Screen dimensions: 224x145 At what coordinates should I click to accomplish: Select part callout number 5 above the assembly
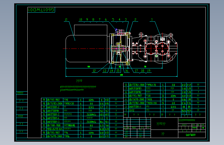(x=113, y=19)
